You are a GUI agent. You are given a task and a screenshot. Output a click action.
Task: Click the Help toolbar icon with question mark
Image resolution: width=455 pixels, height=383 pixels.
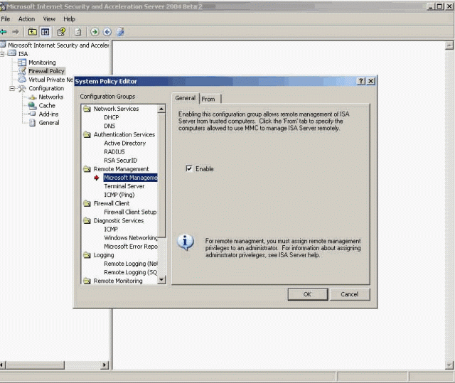point(62,32)
